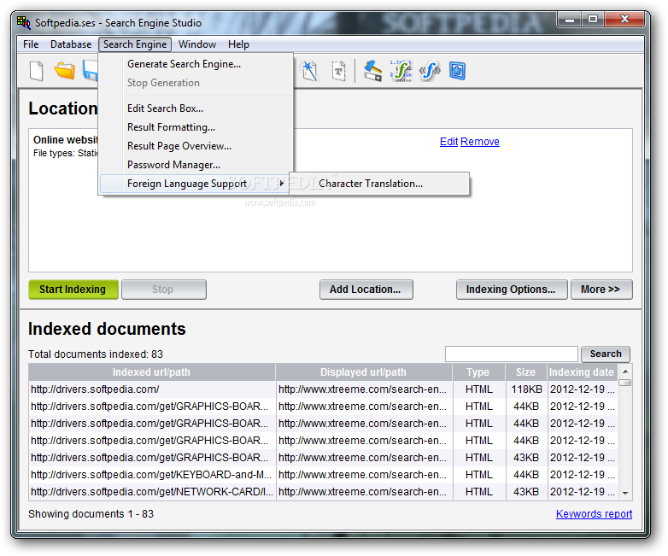
Task: Click the Add Location... button
Action: pos(366,290)
